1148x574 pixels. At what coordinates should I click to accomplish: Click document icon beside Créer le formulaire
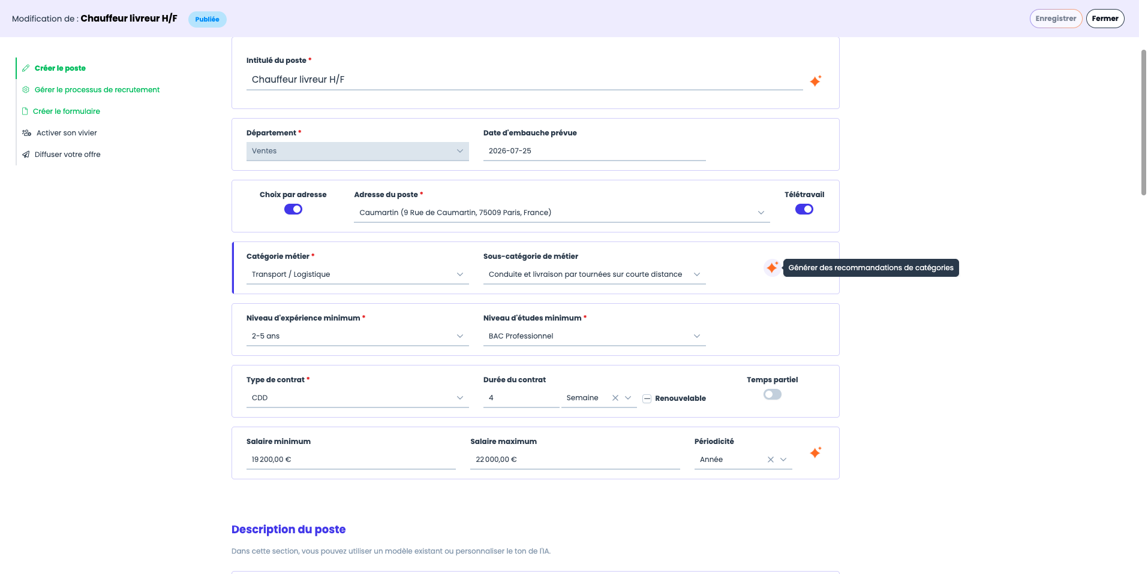pos(25,111)
